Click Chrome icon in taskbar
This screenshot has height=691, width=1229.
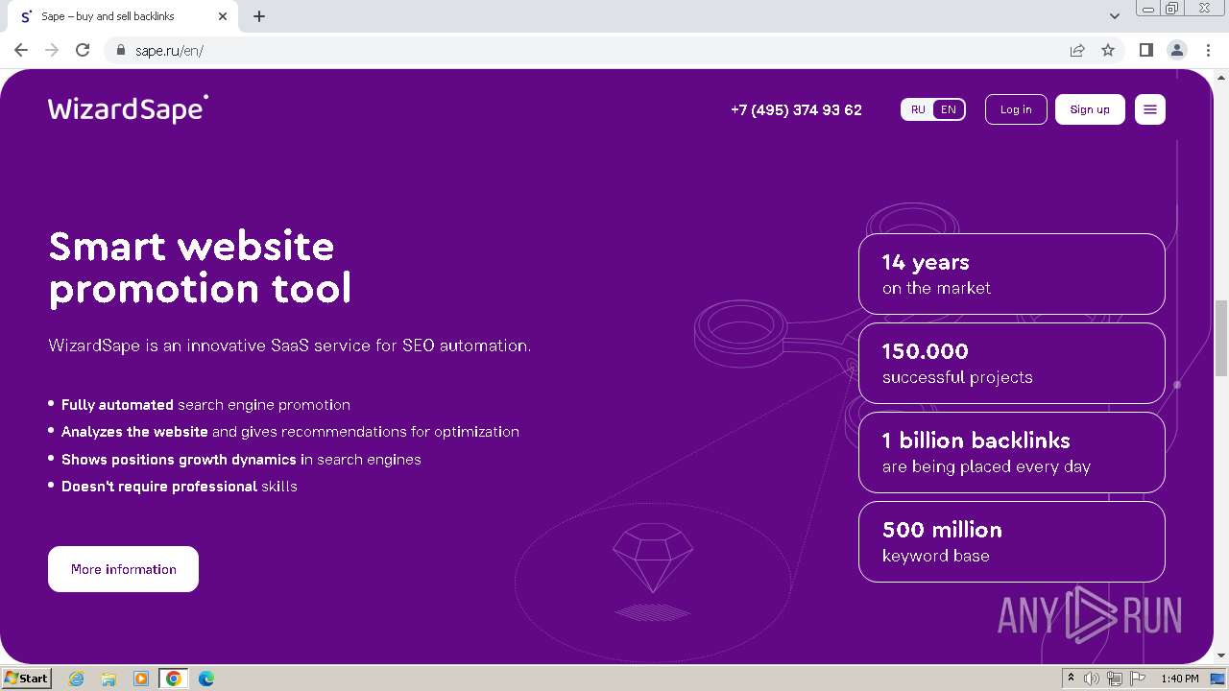[x=173, y=679]
